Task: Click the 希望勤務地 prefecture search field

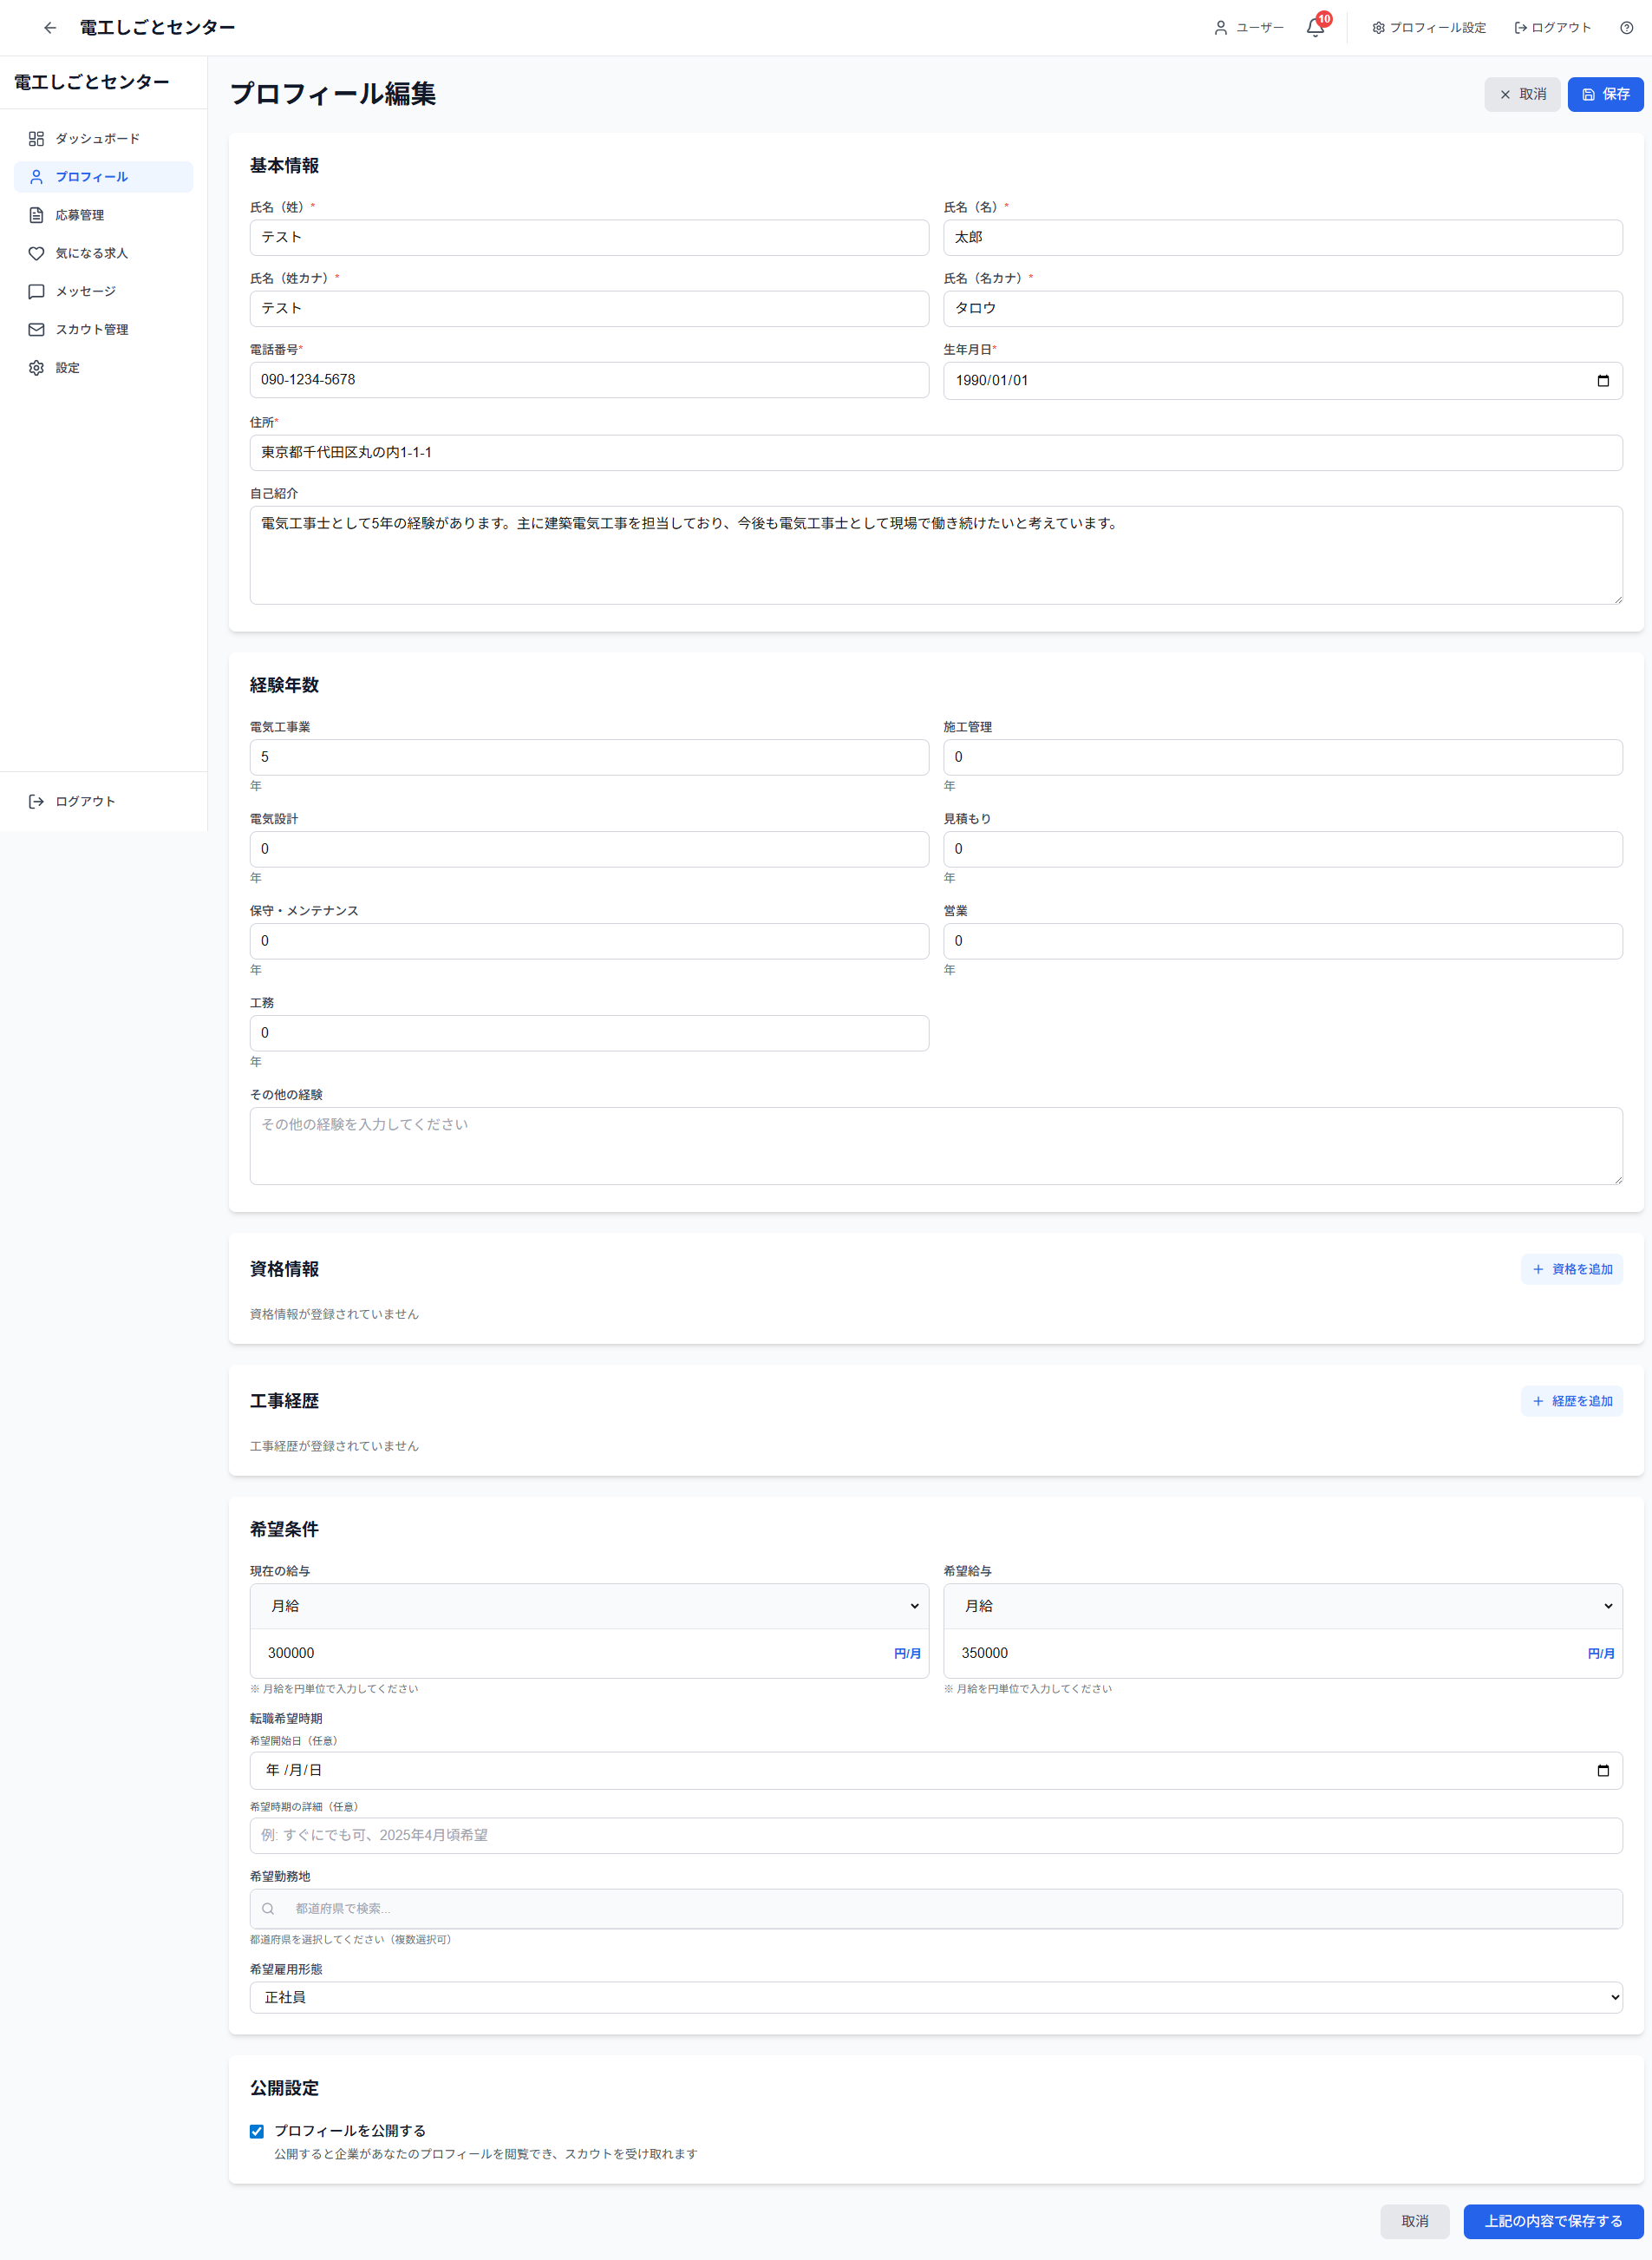Action: pos(935,1908)
